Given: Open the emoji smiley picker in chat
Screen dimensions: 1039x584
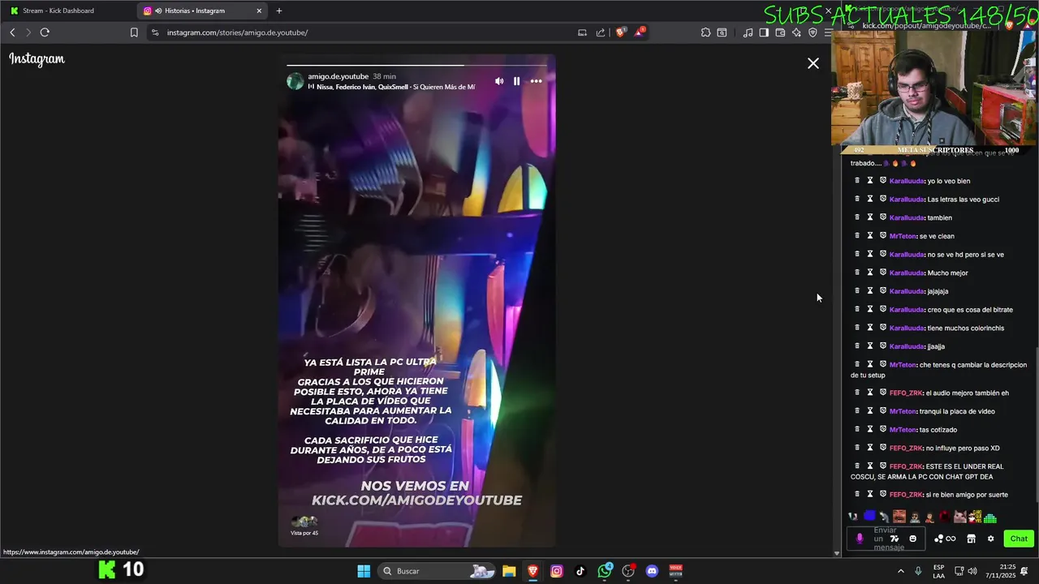Looking at the screenshot, I should [912, 539].
